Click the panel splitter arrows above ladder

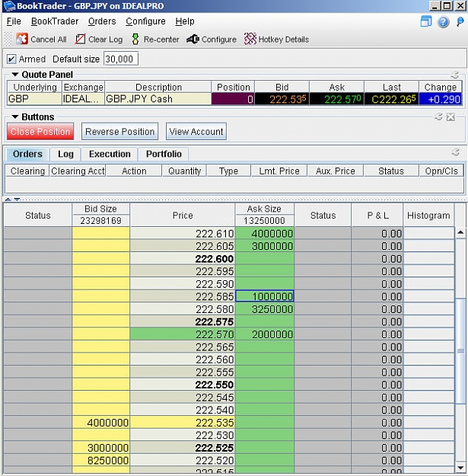[x=13, y=200]
